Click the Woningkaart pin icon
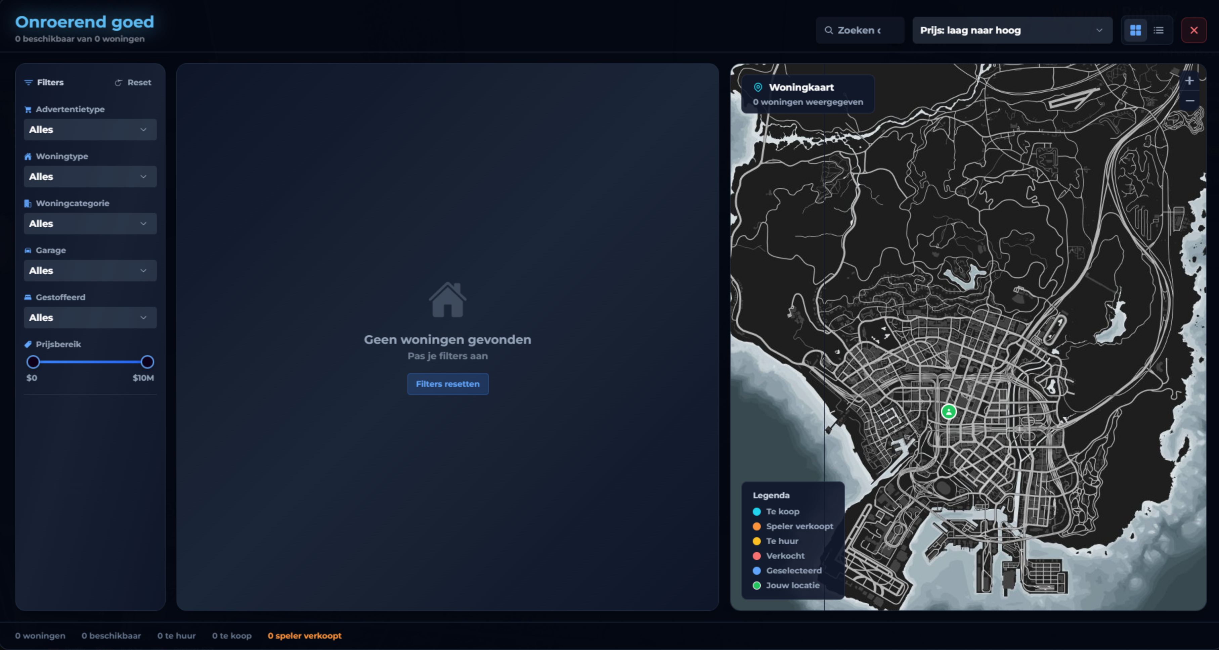Viewport: 1219px width, 650px height. (x=757, y=87)
